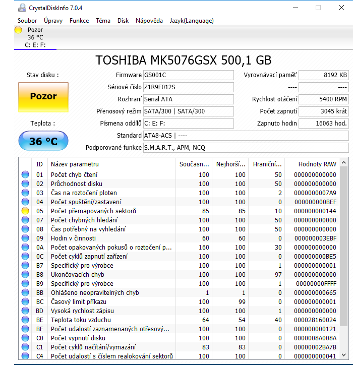
Task: Click the attribute list vertical scrollbar thumb
Action: tap(344, 247)
